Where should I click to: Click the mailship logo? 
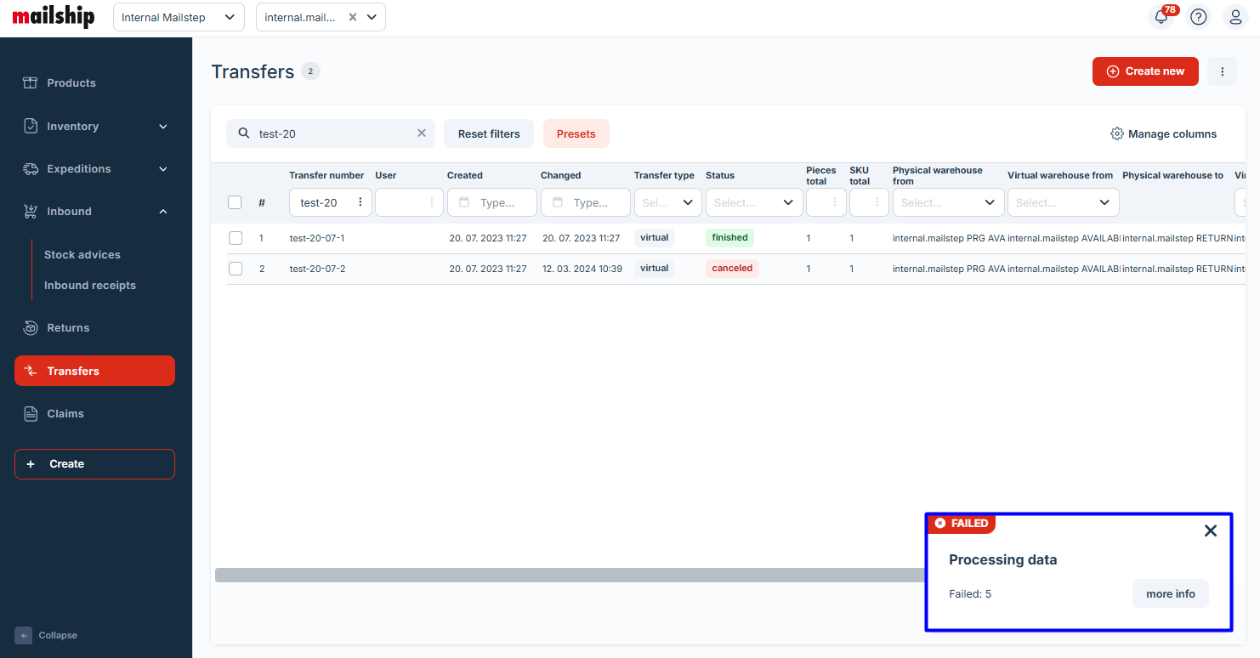[54, 18]
